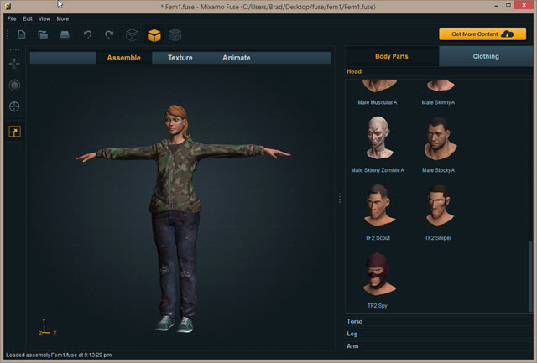The image size is (537, 363).
Task: Click the Get More Content button
Action: pyautogui.click(x=482, y=34)
